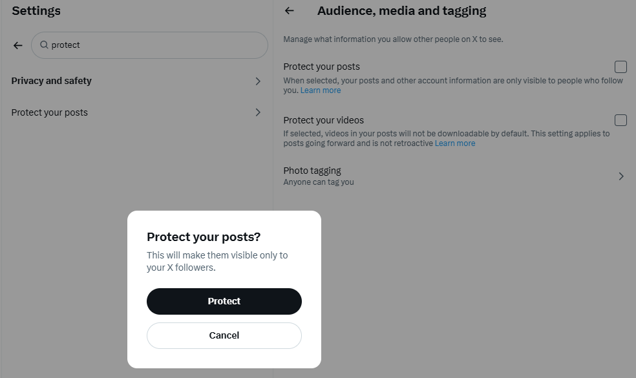Follow Learn more link under Protect your videos
This screenshot has width=636, height=378.
[x=455, y=143]
